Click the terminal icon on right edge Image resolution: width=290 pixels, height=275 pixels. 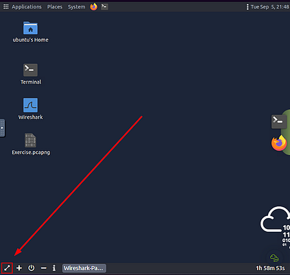[279, 121]
